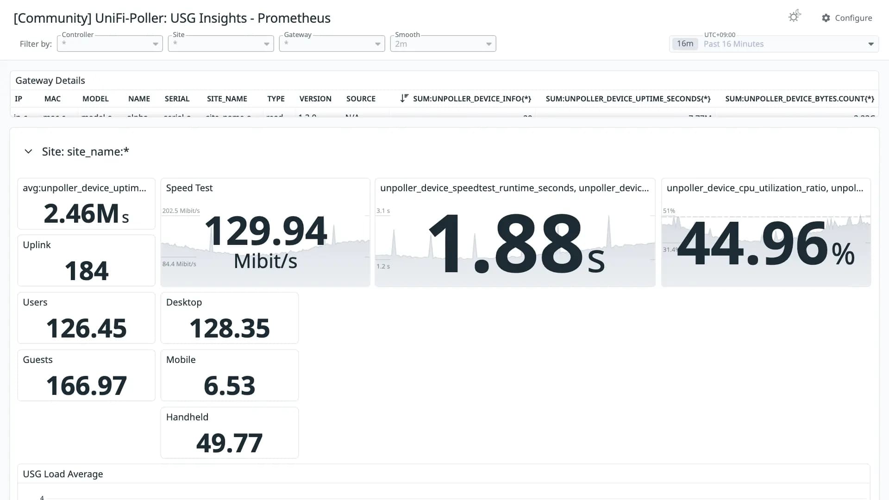889x500 pixels.
Task: Open the Configure button
Action: 847,18
